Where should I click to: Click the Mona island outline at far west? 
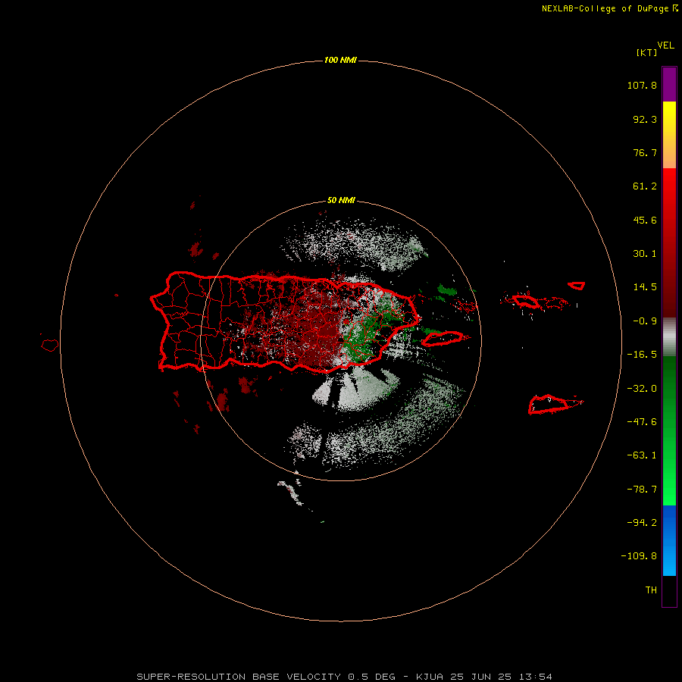tap(50, 345)
